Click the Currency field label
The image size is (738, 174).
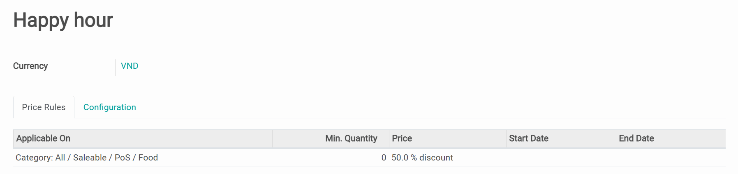point(30,66)
